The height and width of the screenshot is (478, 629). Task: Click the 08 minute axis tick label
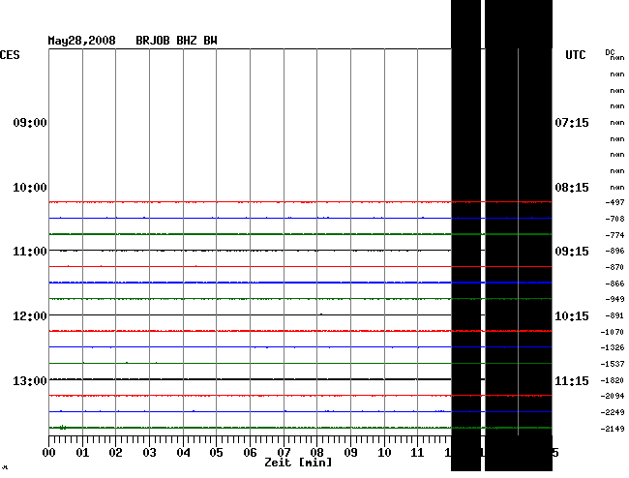316,453
